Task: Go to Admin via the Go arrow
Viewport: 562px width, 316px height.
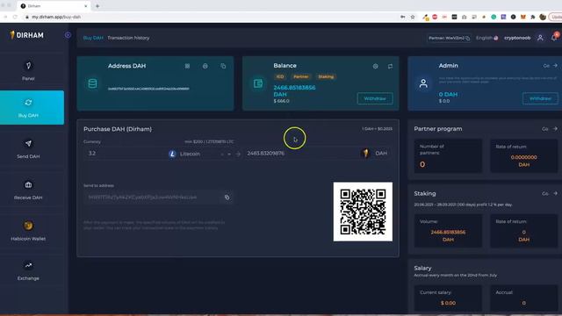Action: pos(551,66)
